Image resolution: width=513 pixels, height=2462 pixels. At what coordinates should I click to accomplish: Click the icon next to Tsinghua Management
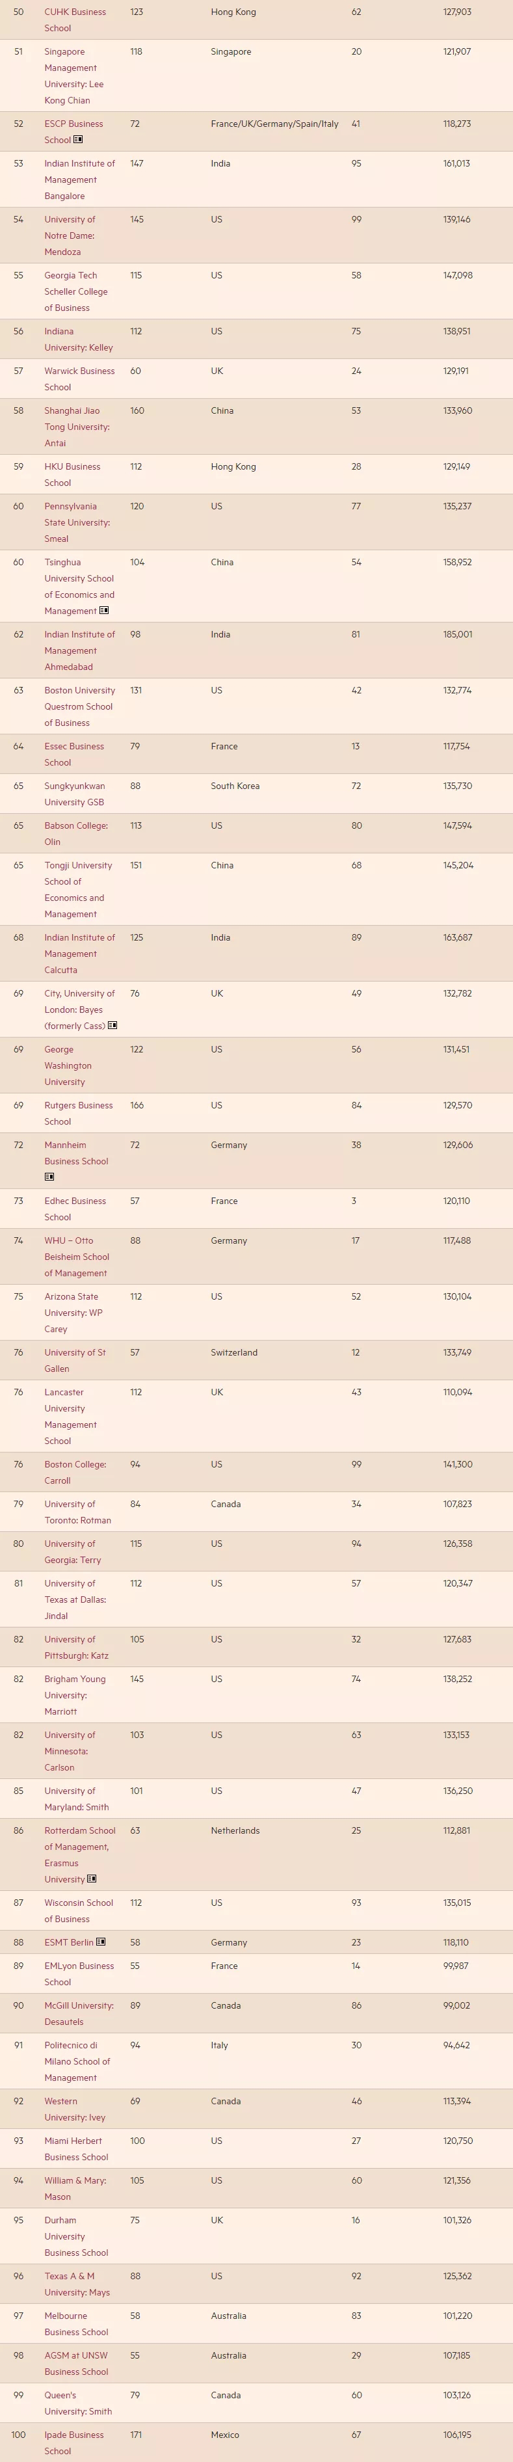(x=104, y=611)
